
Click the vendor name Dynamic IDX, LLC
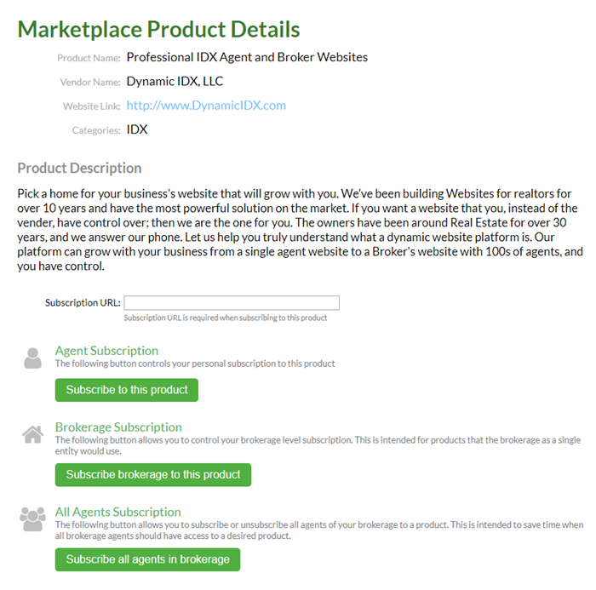coord(175,82)
